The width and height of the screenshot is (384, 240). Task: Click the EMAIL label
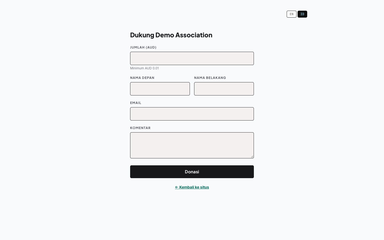pyautogui.click(x=136, y=103)
